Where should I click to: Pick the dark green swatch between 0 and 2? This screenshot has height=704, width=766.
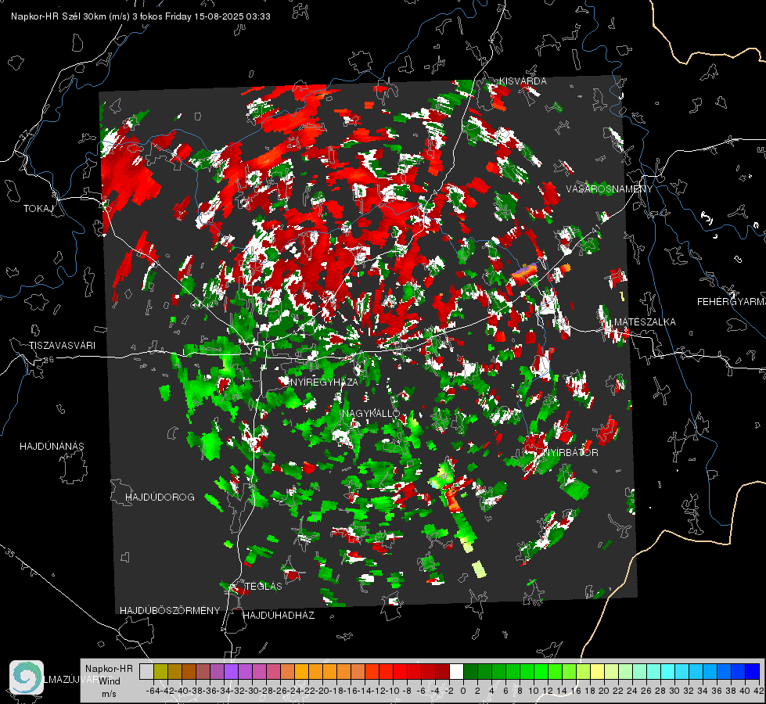coord(471,672)
